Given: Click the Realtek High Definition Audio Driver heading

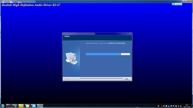Looking at the screenshot, I should [31, 5].
